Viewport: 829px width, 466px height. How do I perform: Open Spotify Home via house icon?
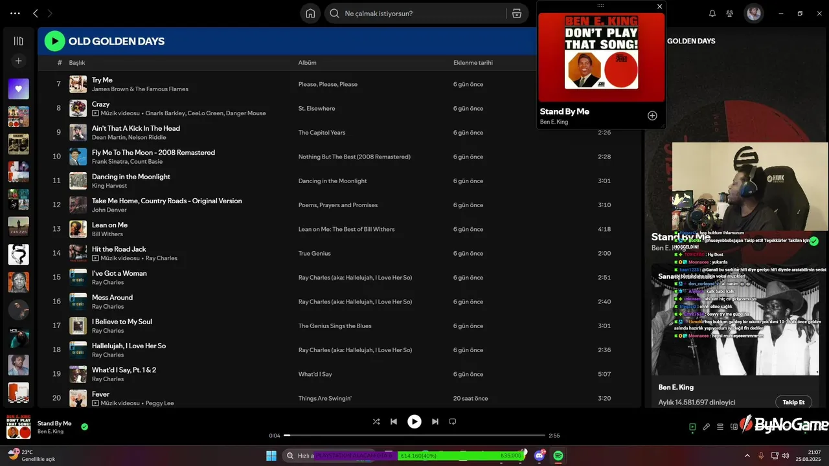[310, 14]
